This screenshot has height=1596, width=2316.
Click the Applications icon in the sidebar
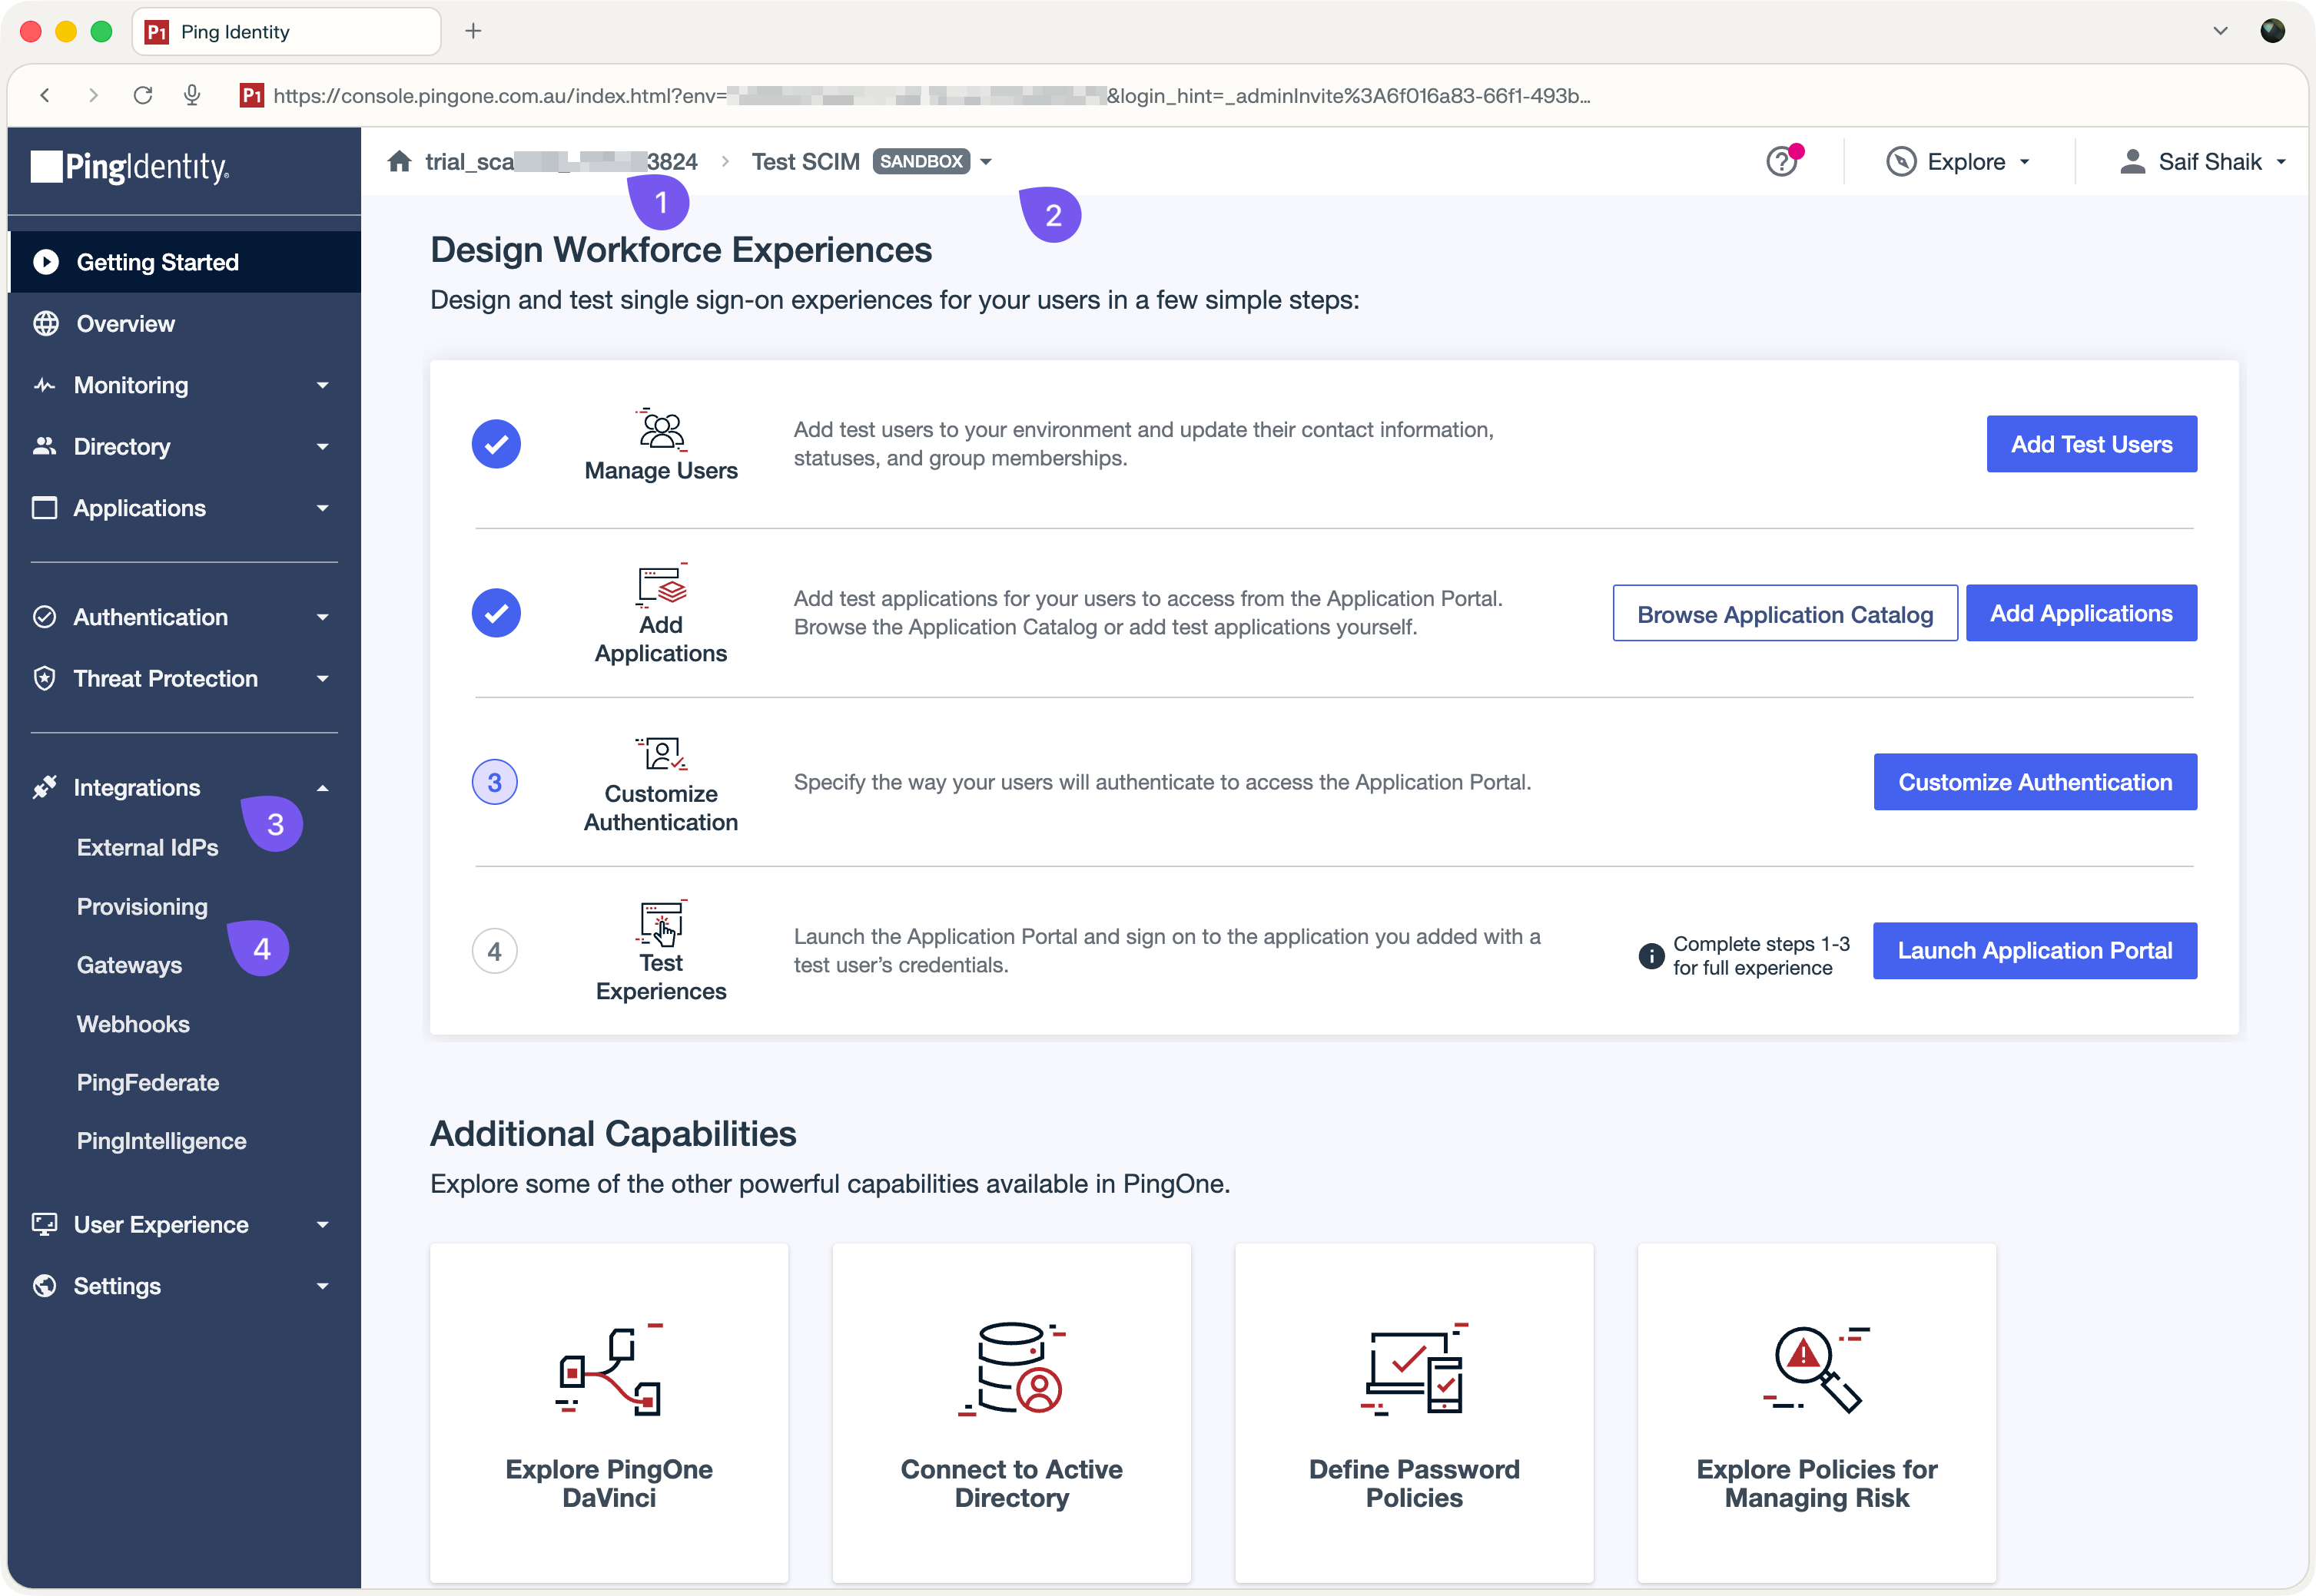[x=45, y=508]
